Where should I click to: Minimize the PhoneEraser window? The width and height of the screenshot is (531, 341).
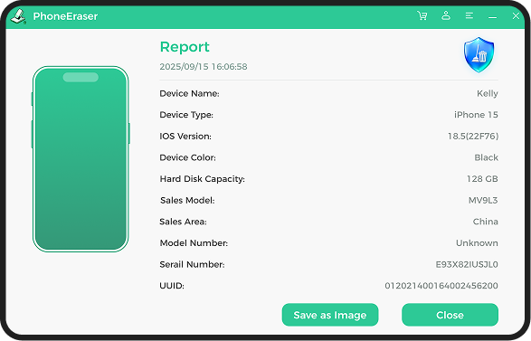(x=492, y=16)
